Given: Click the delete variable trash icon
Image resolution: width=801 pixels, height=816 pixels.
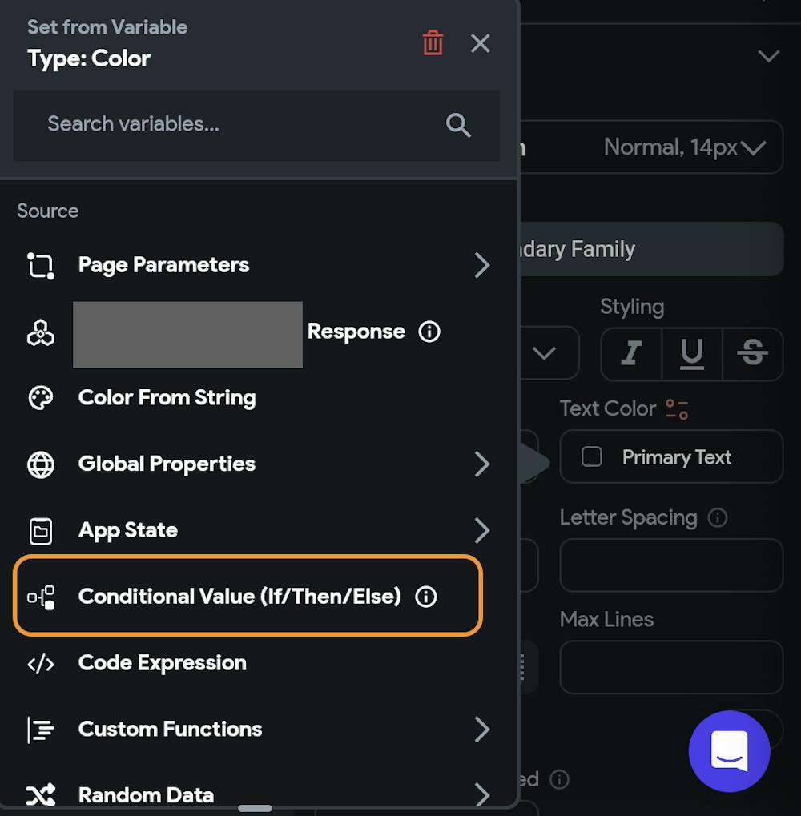Looking at the screenshot, I should point(432,43).
